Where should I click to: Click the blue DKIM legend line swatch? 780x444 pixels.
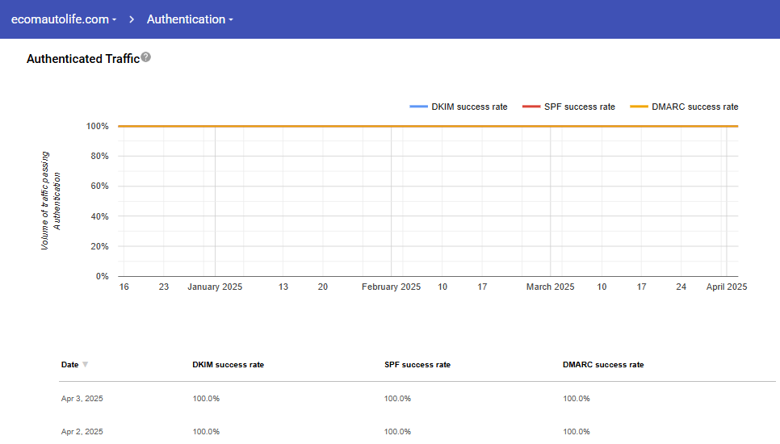[418, 107]
